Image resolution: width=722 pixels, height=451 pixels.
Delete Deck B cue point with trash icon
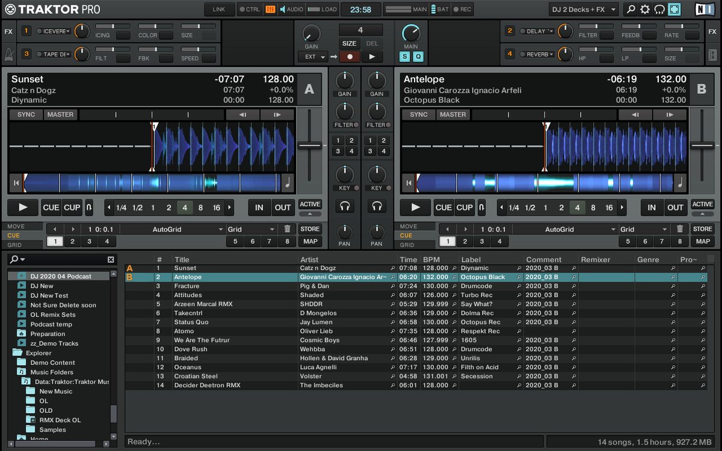[x=679, y=229]
